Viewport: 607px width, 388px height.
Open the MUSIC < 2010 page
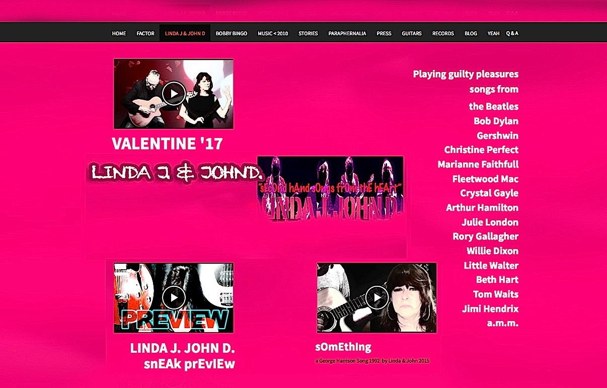click(x=273, y=34)
